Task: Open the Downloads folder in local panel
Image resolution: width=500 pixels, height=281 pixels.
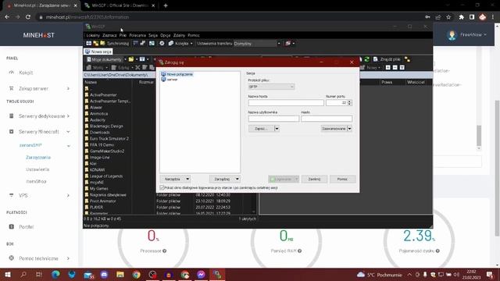Action: pos(99,132)
